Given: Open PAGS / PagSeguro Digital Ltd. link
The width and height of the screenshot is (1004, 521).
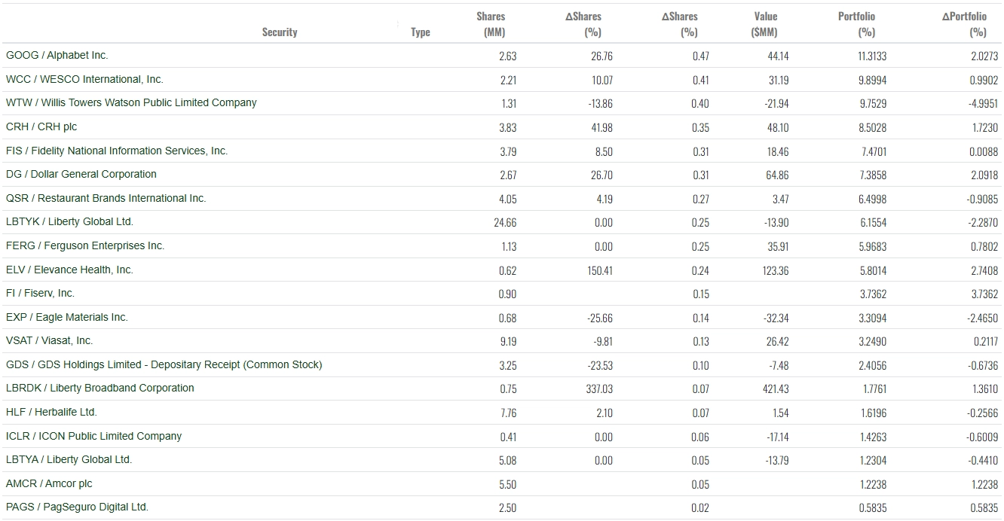Looking at the screenshot, I should pyautogui.click(x=77, y=507).
